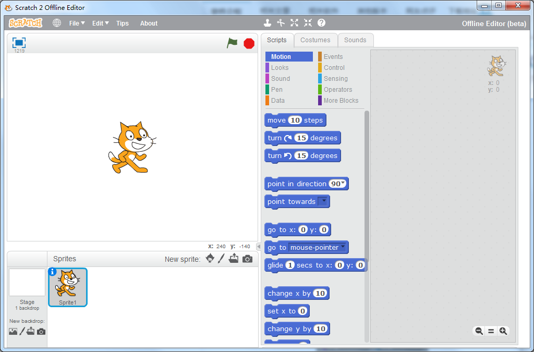Select the Pen block category

289,89
